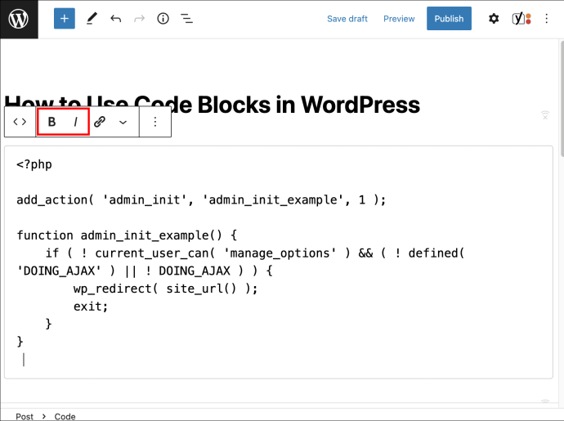Image resolution: width=564 pixels, height=421 pixels.
Task: Open the List View outline icon
Action: tap(186, 18)
